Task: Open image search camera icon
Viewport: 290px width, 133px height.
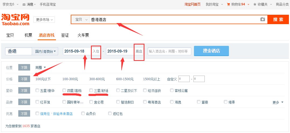Action: coord(263,19)
